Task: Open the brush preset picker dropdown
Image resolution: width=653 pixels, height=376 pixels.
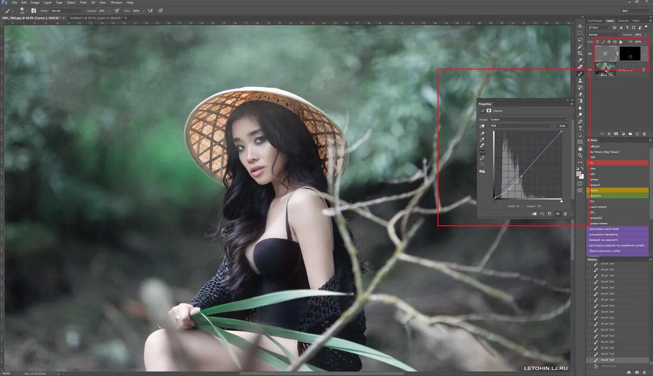Action: coord(27,10)
